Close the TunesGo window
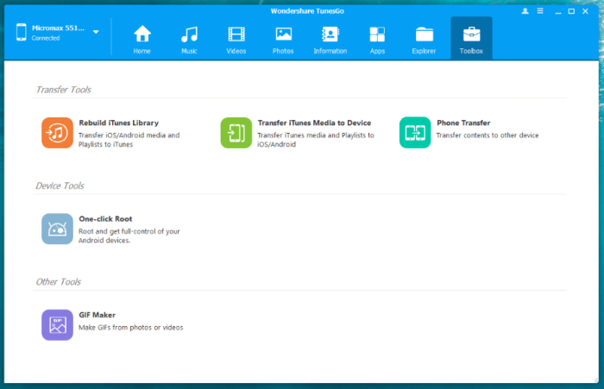The width and height of the screenshot is (604, 389). click(x=585, y=11)
